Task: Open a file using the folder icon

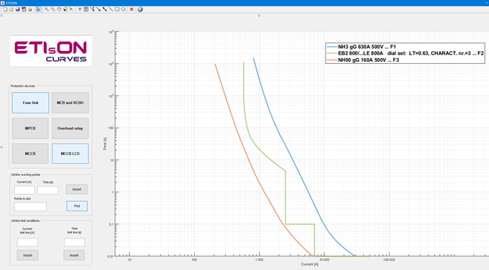Action: tap(12, 9)
